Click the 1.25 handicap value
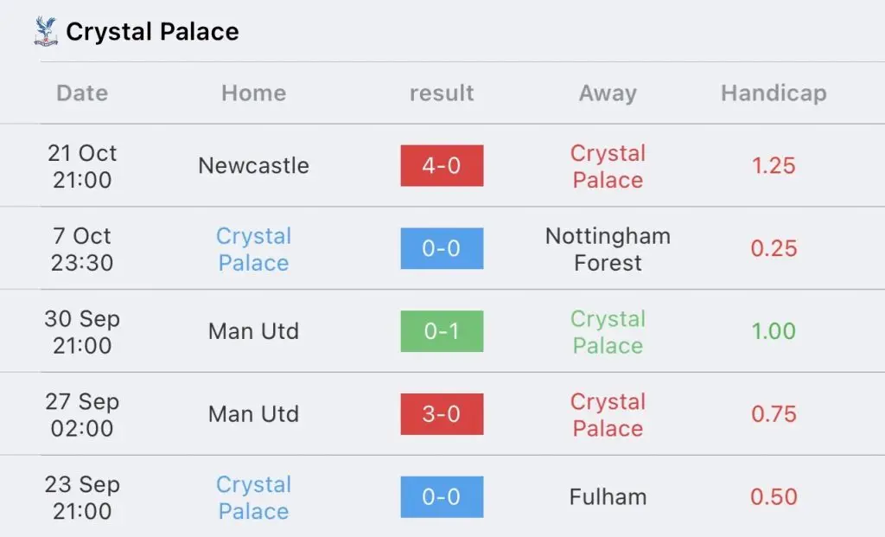 tap(774, 165)
